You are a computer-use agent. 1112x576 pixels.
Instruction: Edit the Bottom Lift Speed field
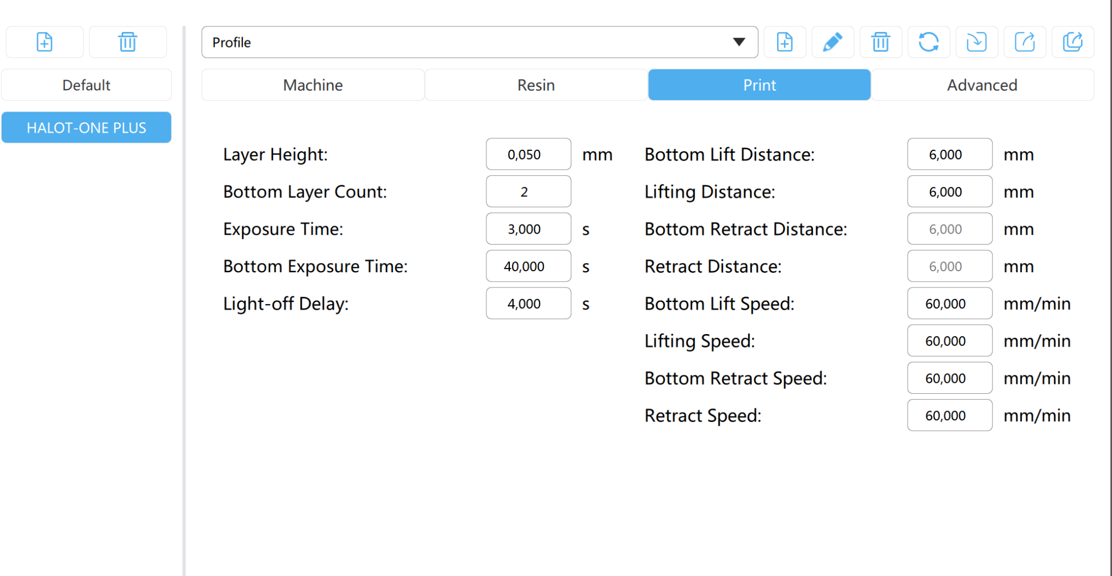click(x=950, y=303)
